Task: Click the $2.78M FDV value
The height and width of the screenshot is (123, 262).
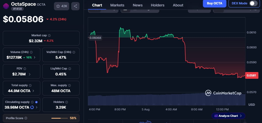Action: (x=19, y=74)
